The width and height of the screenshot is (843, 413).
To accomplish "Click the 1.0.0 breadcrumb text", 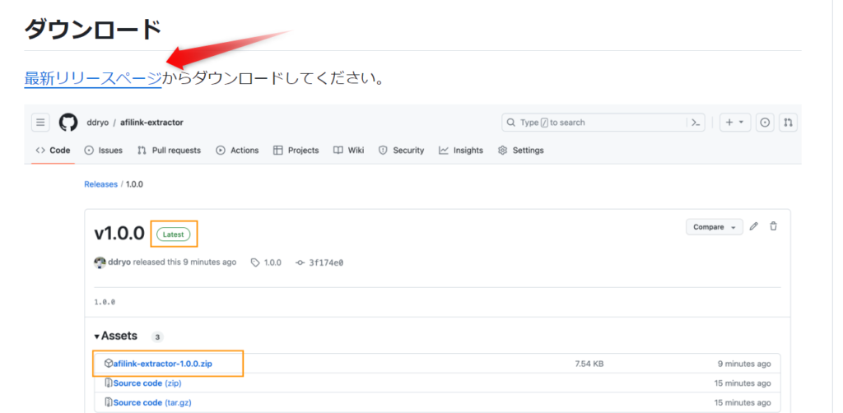I will (x=134, y=184).
